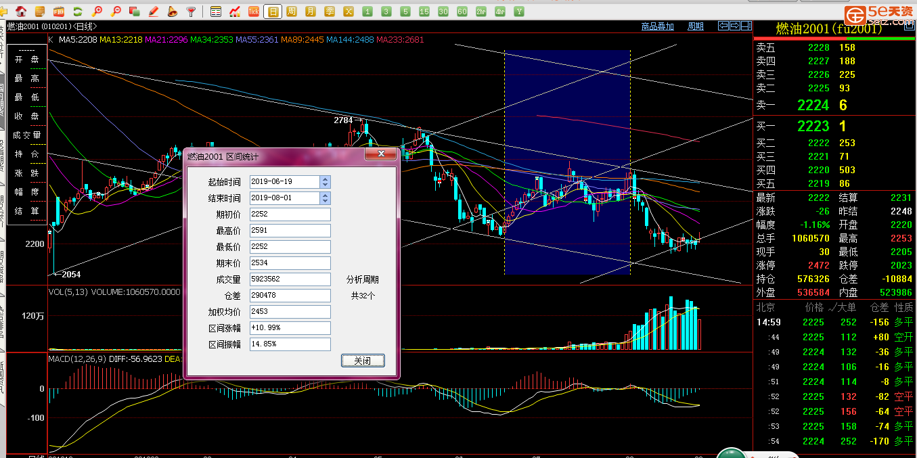Open 周期 link above chart

[x=696, y=26]
